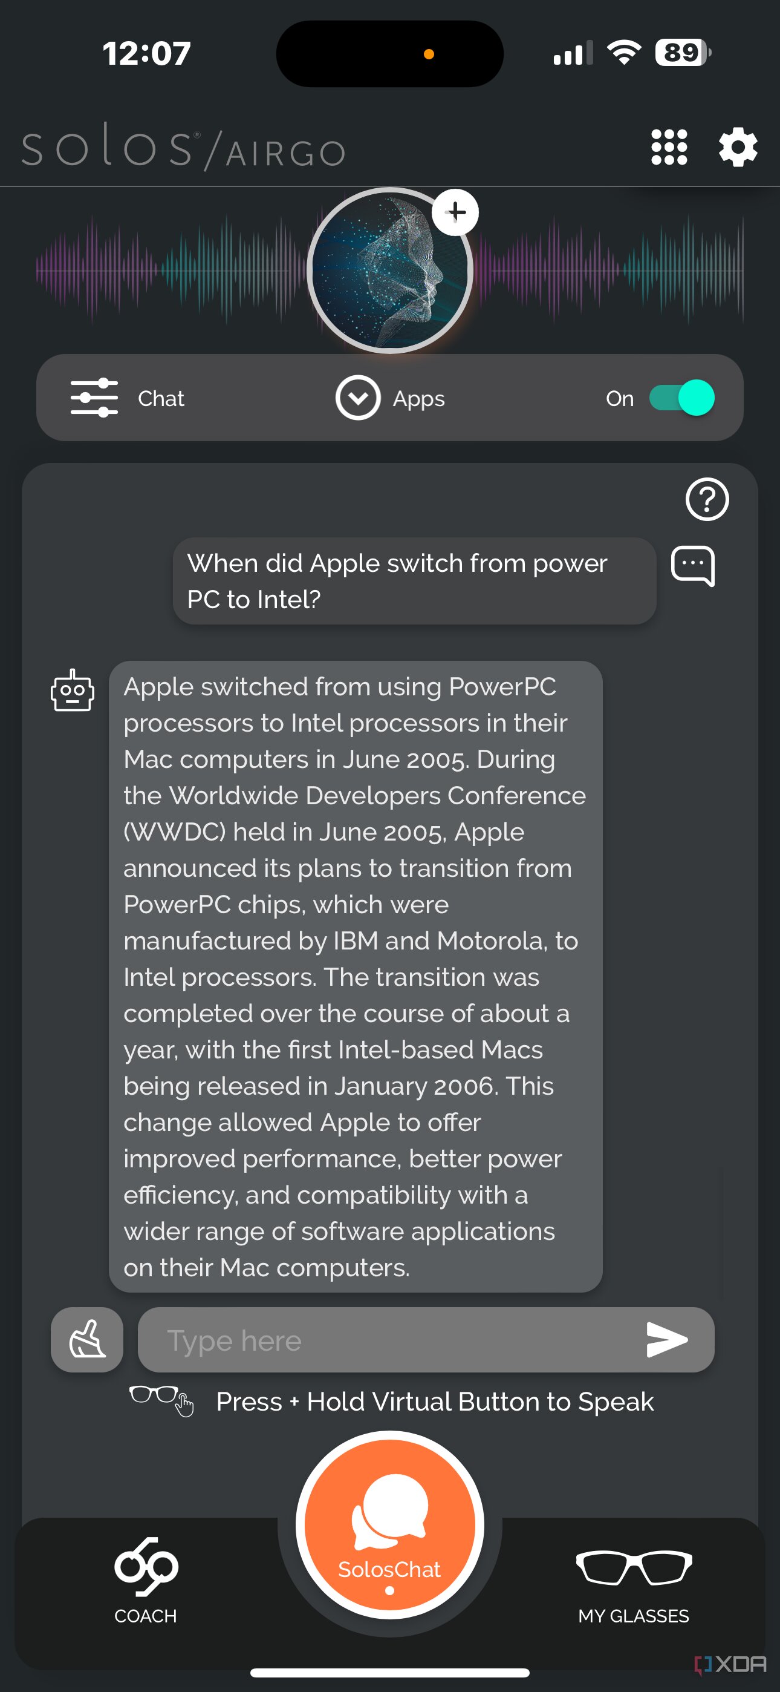This screenshot has width=780, height=1692.
Task: Open the apps grid menu icon
Action: [668, 147]
